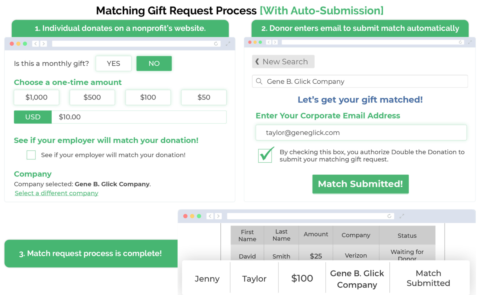Click the back navigation arrow icon
The width and height of the screenshot is (480, 295).
point(35,43)
